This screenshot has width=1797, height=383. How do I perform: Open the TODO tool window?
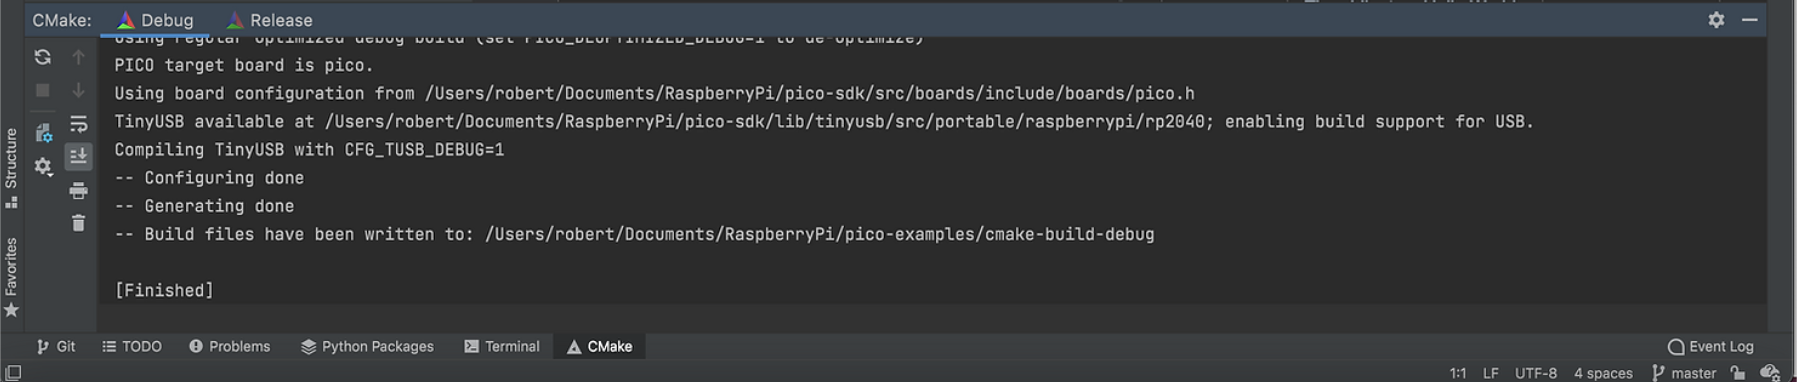[132, 346]
